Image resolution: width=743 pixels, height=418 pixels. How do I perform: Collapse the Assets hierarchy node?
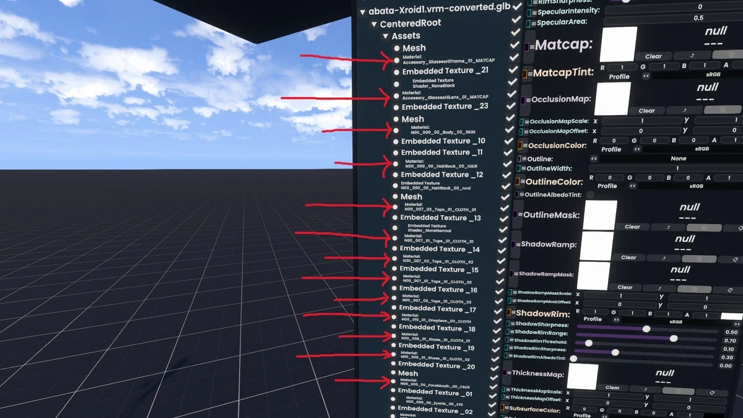click(x=386, y=37)
